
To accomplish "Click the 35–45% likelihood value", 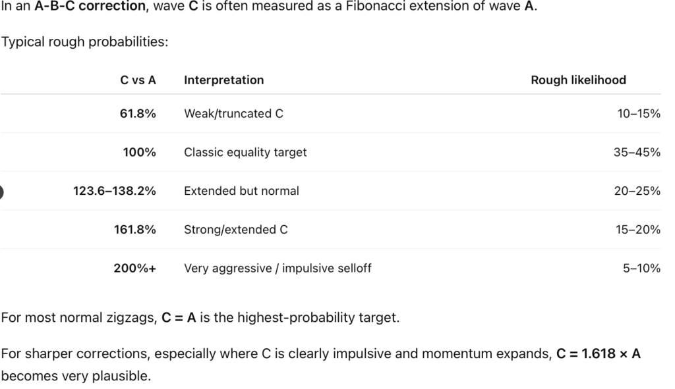I will tap(637, 153).
